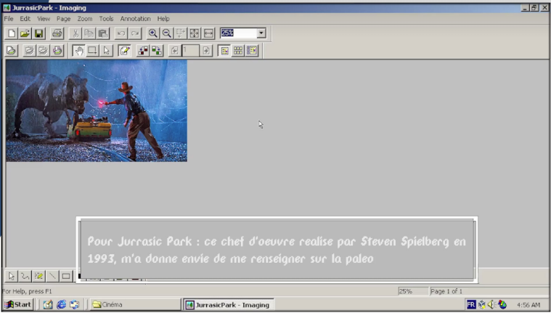Image resolution: width=551 pixels, height=313 pixels.
Task: Click the Cut scissors icon
Action: tap(75, 33)
